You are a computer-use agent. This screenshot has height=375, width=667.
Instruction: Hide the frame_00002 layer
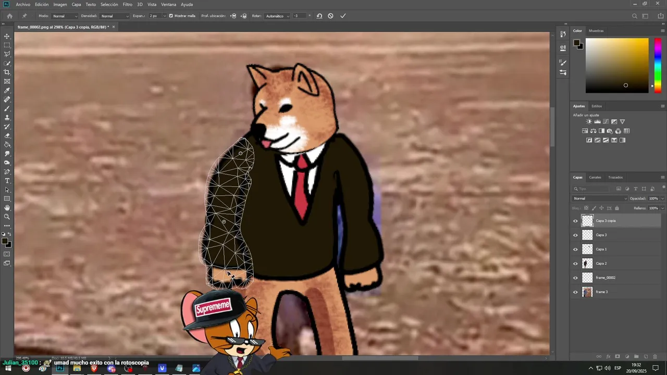[575, 278]
